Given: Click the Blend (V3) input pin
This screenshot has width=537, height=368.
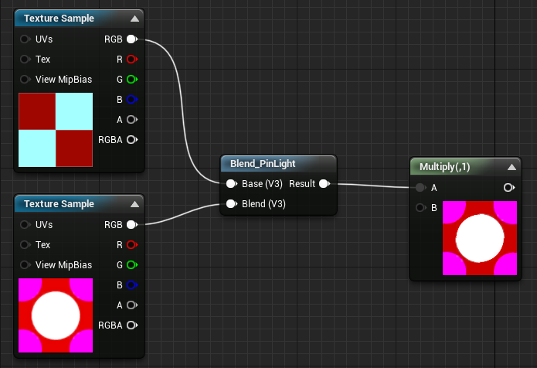Looking at the screenshot, I should (x=232, y=204).
